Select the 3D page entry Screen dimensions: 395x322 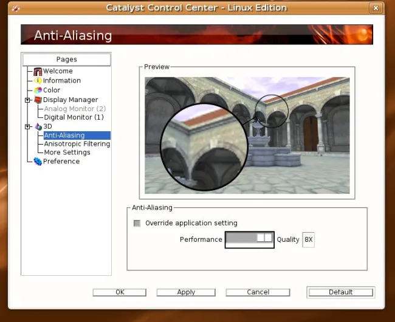pyautogui.click(x=47, y=126)
